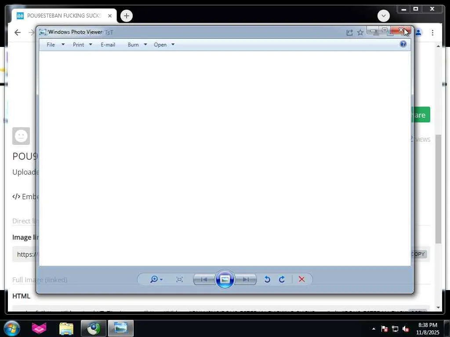450x337 pixels.
Task: Maximize the Windows Photo Viewer window
Action: pyautogui.click(x=385, y=30)
